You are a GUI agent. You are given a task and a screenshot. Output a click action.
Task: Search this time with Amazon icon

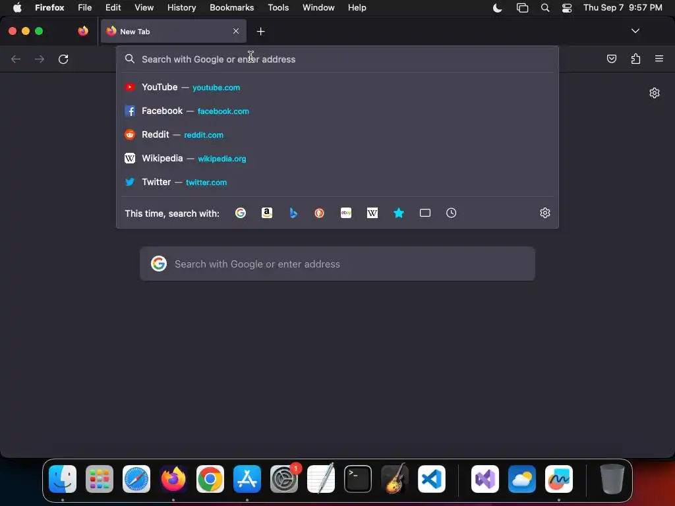point(267,213)
